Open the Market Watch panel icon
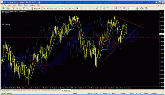Screen dimensions: 165x95 click(13, 8)
